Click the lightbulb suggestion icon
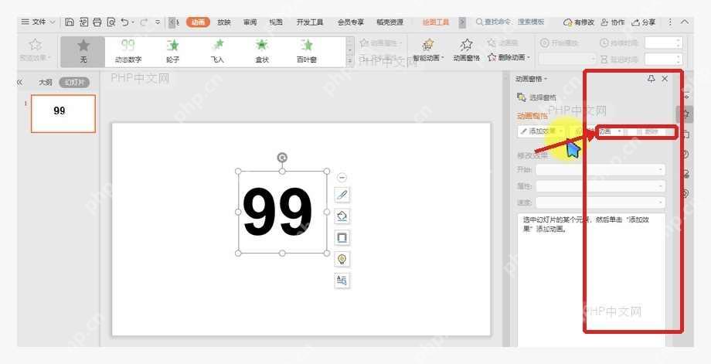 pyautogui.click(x=342, y=259)
